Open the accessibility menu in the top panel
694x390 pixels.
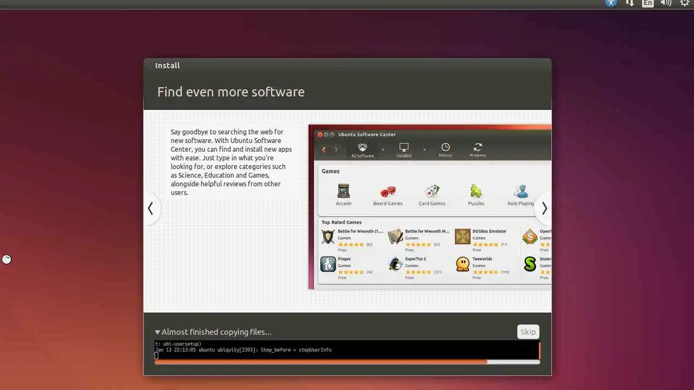point(611,3)
